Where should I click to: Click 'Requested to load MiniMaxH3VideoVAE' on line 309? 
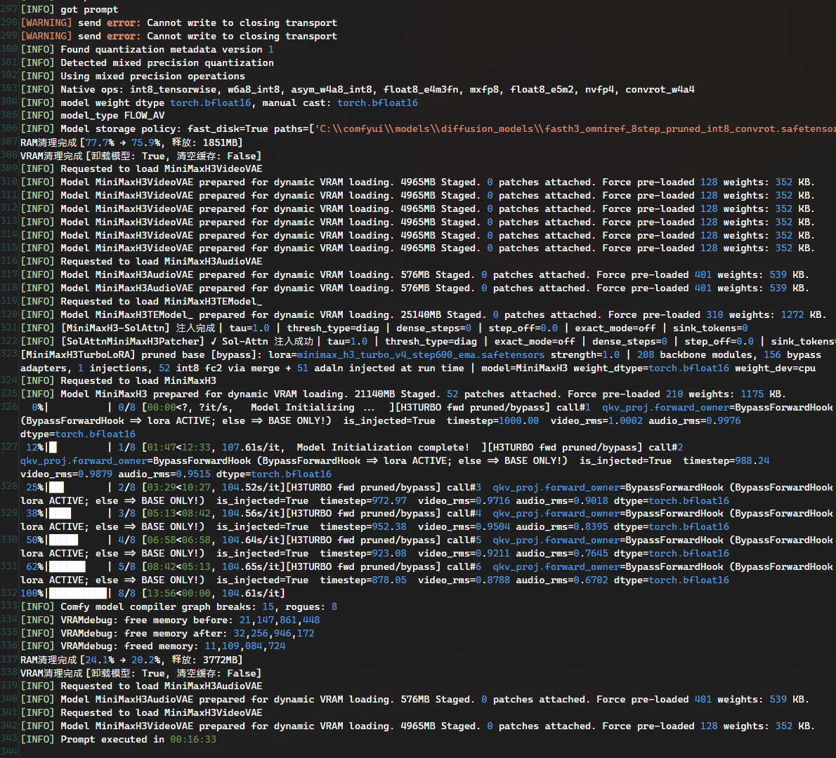(141, 169)
